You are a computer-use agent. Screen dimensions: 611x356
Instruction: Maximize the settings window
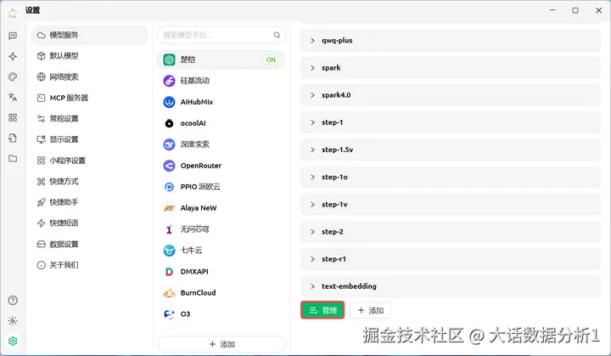click(575, 10)
